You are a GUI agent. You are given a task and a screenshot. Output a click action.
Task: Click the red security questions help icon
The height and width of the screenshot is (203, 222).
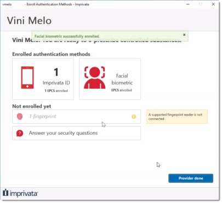click(x=20, y=133)
